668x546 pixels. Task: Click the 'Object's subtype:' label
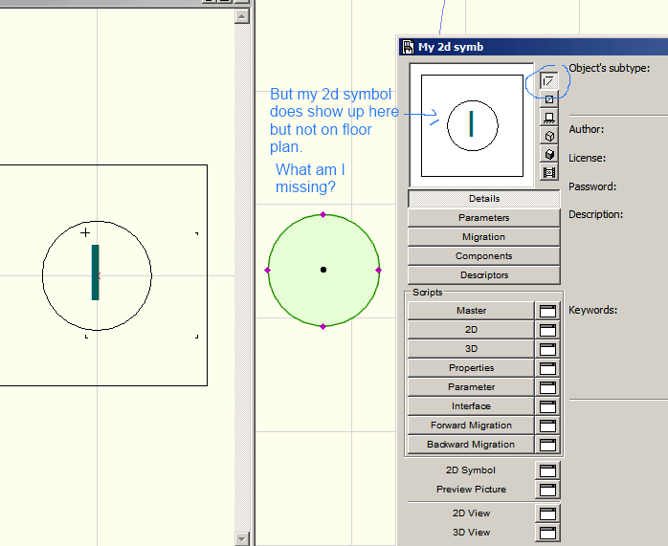click(610, 68)
